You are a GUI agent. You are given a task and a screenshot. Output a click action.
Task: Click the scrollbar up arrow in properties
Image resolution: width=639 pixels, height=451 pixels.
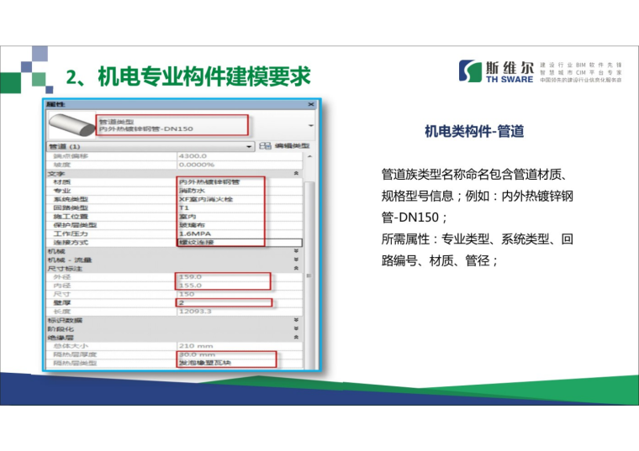click(x=310, y=156)
